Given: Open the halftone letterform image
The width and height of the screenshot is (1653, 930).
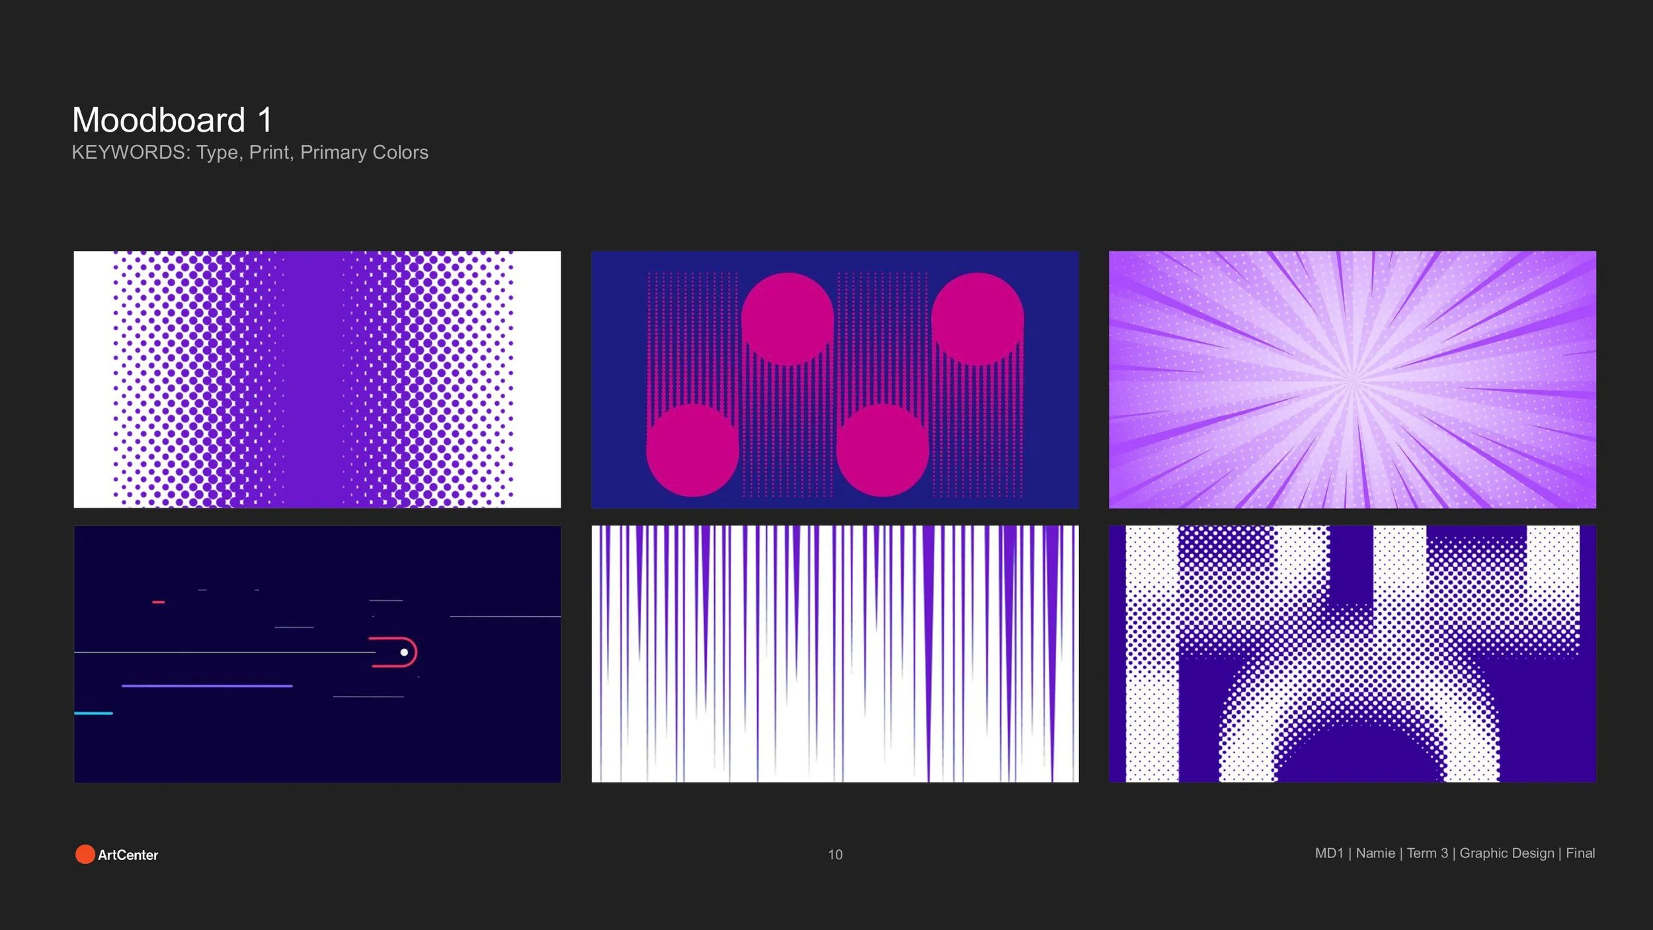Looking at the screenshot, I should pos(1352,654).
